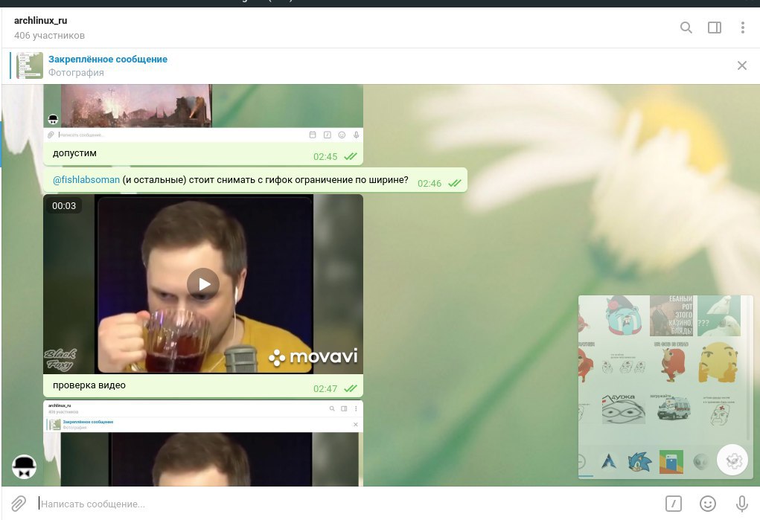Image resolution: width=760 pixels, height=520 pixels.
Task: Send the standing red Knuckles sticker
Action: coord(672,362)
